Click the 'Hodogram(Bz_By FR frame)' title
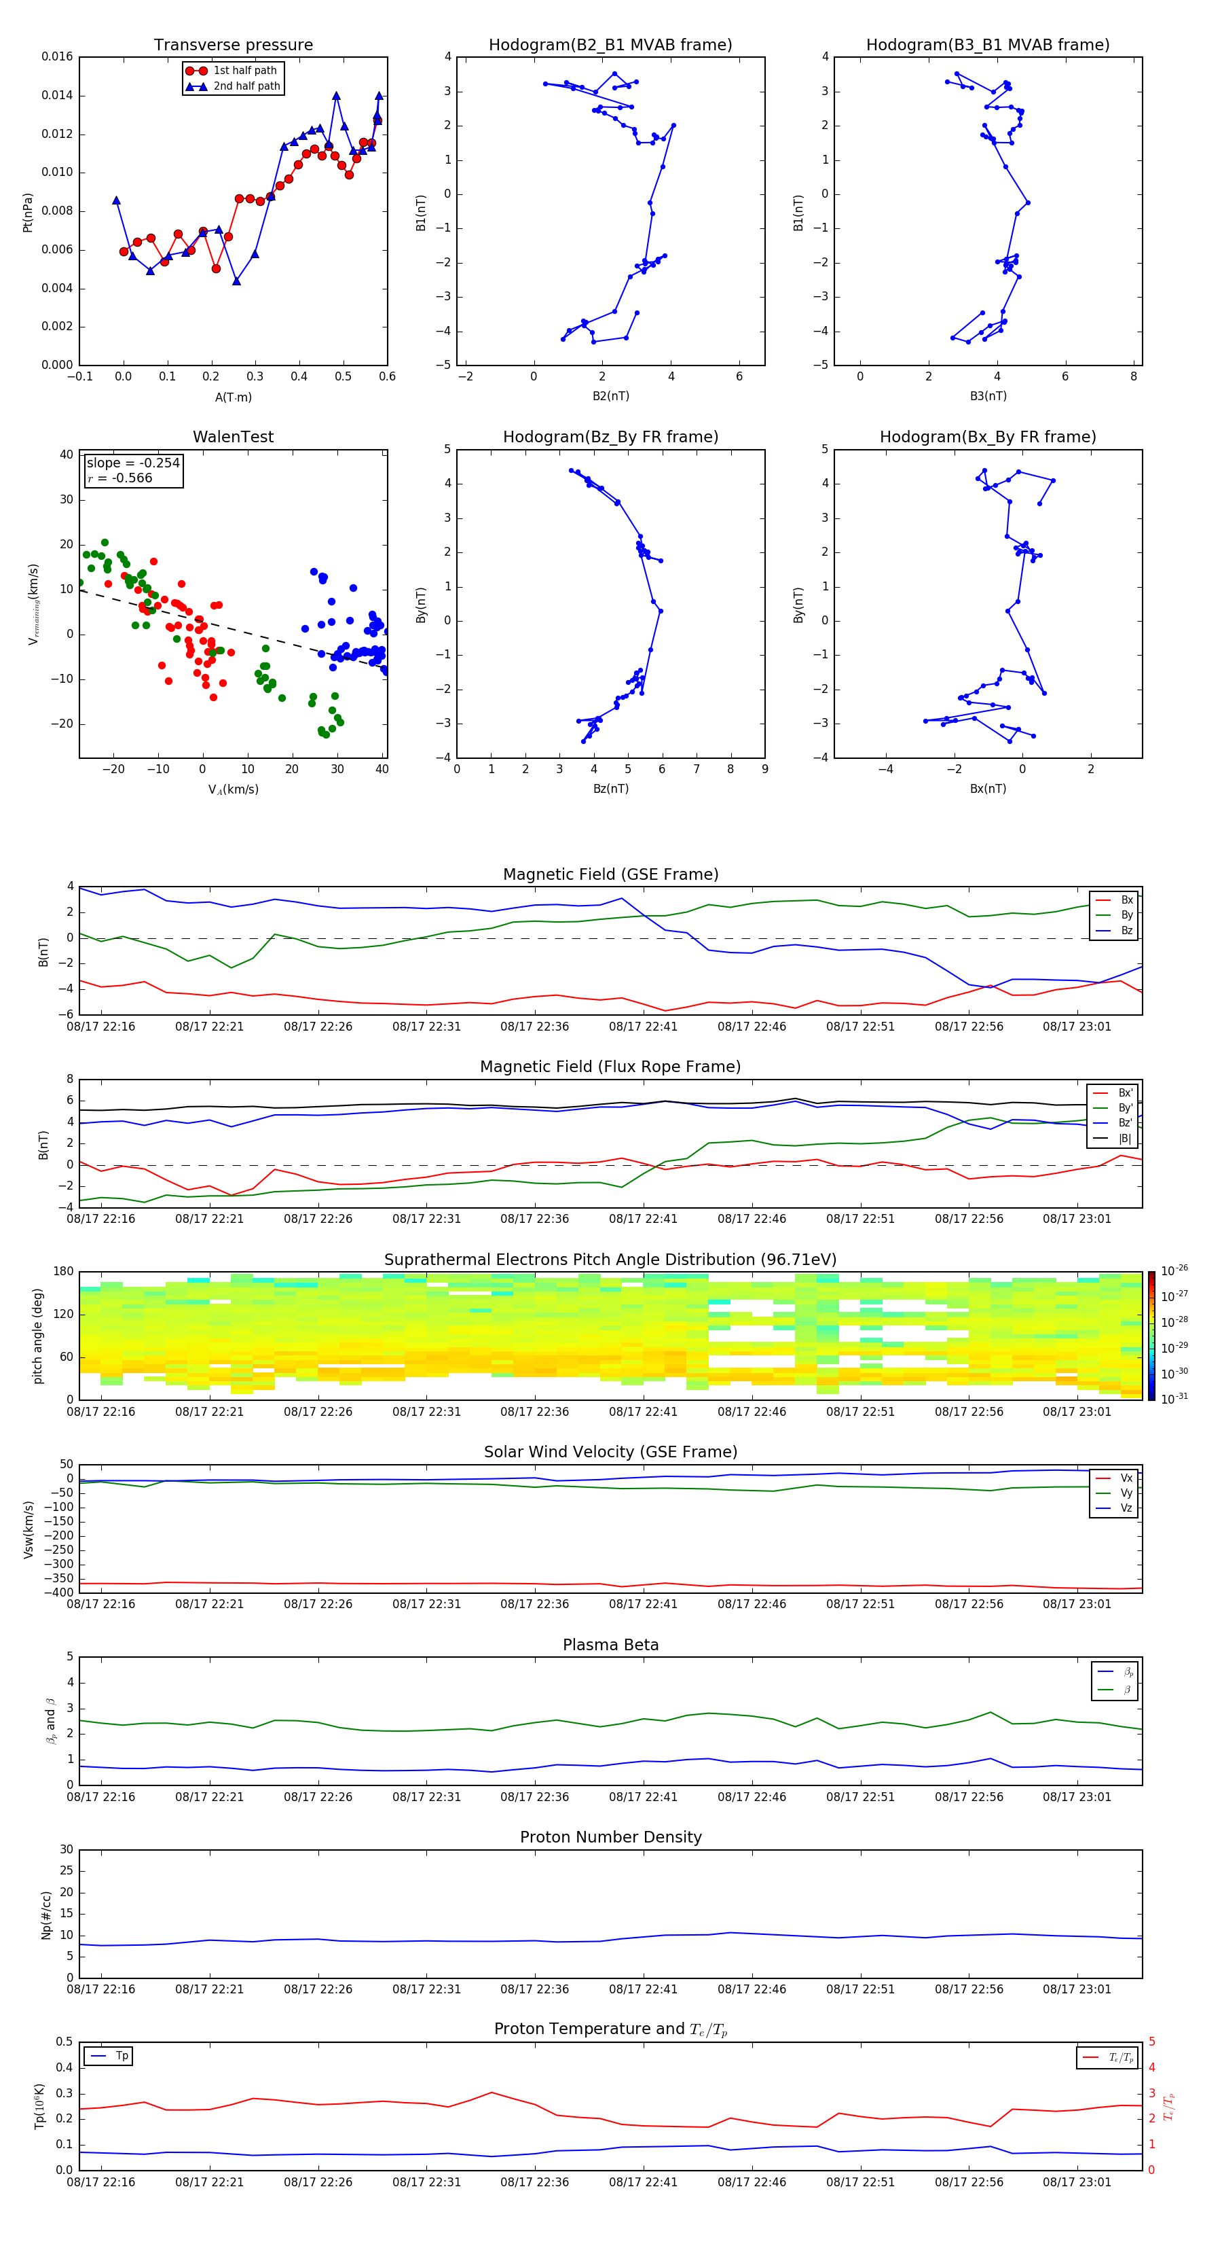Image resolution: width=1222 pixels, height=2242 pixels. click(610, 437)
